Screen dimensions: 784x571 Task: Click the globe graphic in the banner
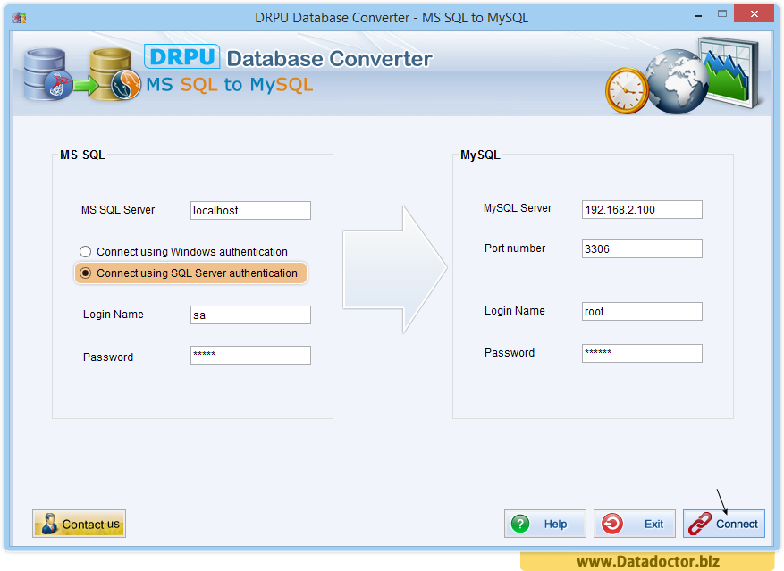tap(677, 81)
